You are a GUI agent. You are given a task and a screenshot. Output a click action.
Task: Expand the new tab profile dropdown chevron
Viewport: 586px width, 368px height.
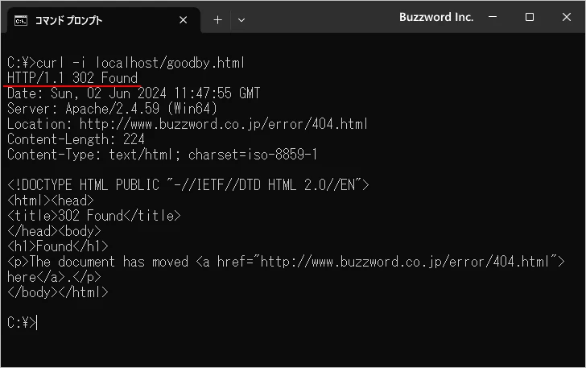point(241,20)
